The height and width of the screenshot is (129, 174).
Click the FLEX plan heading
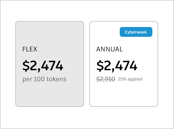coord(30,49)
